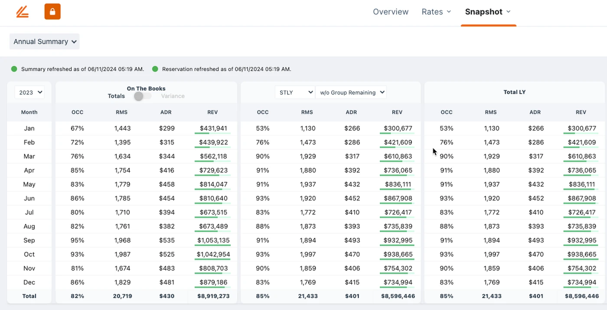
Task: Open the Snapshot tab menu
Action: tap(488, 12)
